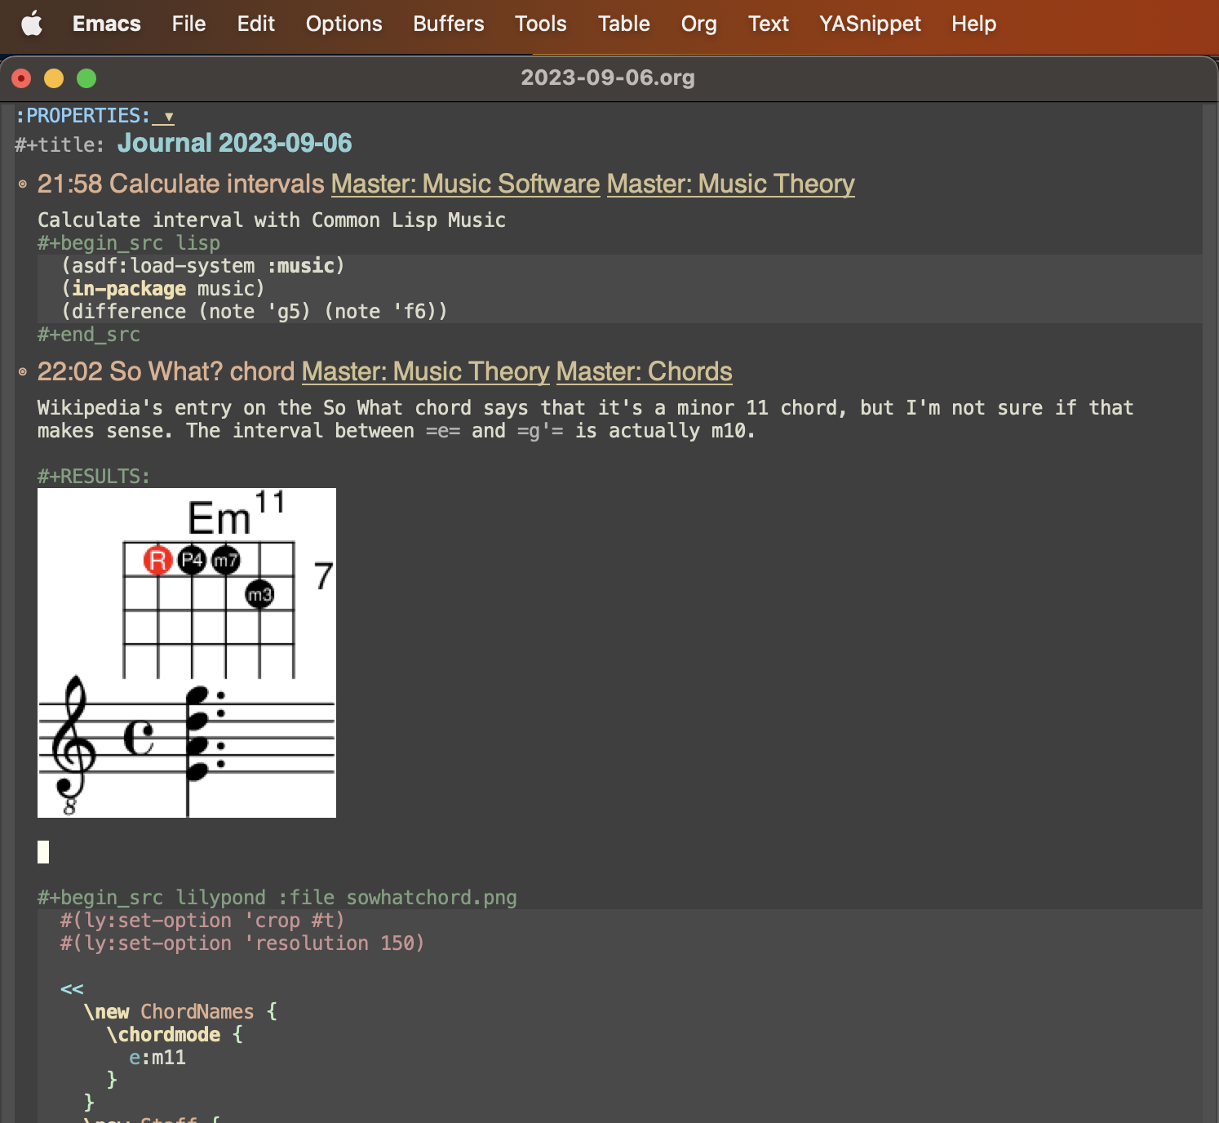Open the Edit menu
The width and height of the screenshot is (1219, 1123).
(256, 24)
